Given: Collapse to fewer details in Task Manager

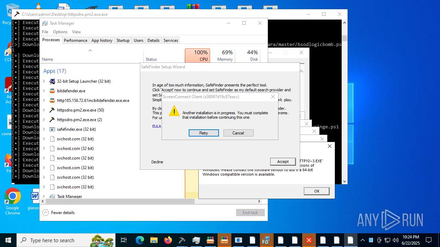Looking at the screenshot, I should (58, 213).
